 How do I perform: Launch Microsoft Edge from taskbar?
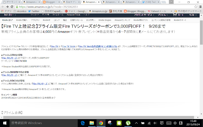[82, 123]
